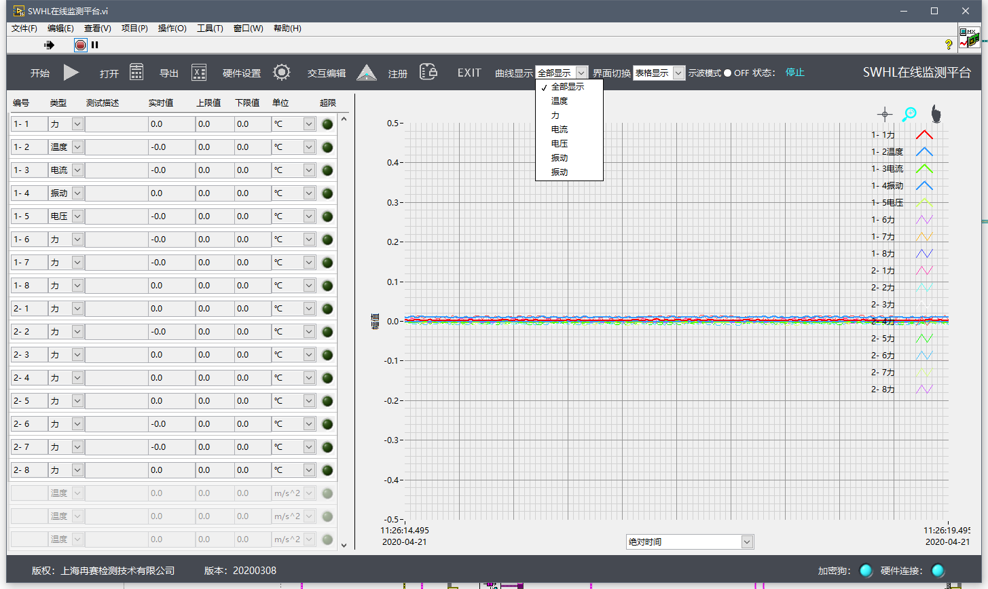The width and height of the screenshot is (988, 589).
Task: Select the graph pan hand tool
Action: (936, 114)
